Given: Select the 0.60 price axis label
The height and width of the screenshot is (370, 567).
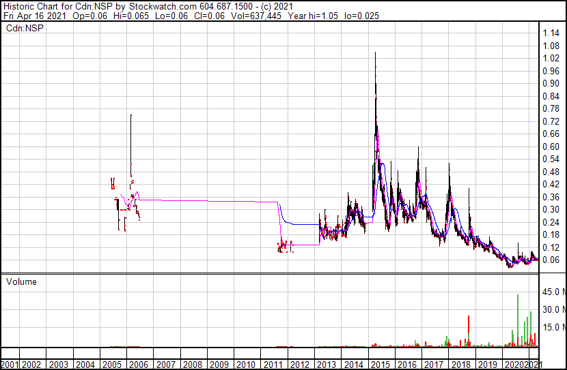Looking at the screenshot, I should pyautogui.click(x=552, y=147).
